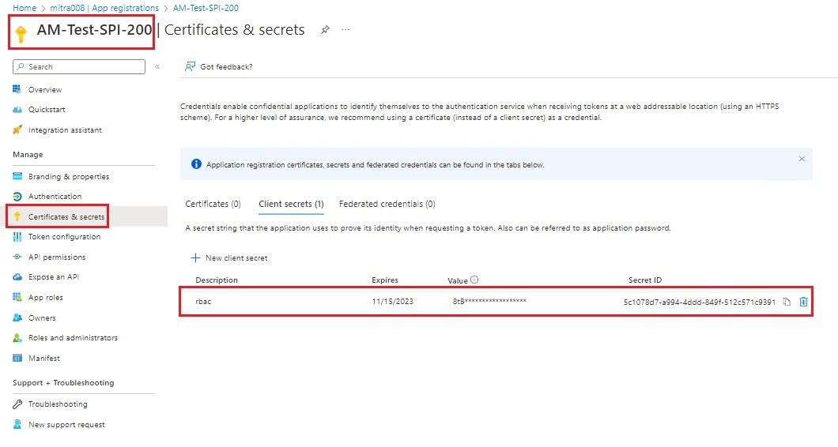Open Expose an API
Image resolution: width=838 pixels, height=447 pixels.
coord(54,277)
